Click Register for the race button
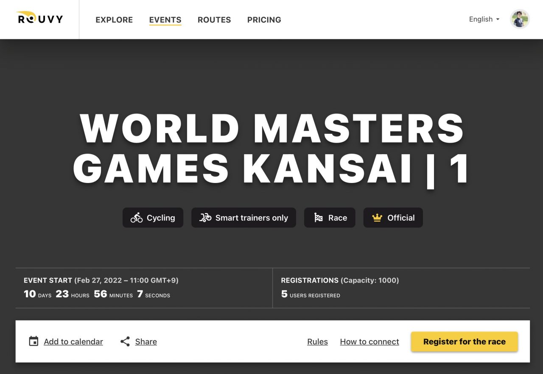The height and width of the screenshot is (374, 543). (x=465, y=341)
